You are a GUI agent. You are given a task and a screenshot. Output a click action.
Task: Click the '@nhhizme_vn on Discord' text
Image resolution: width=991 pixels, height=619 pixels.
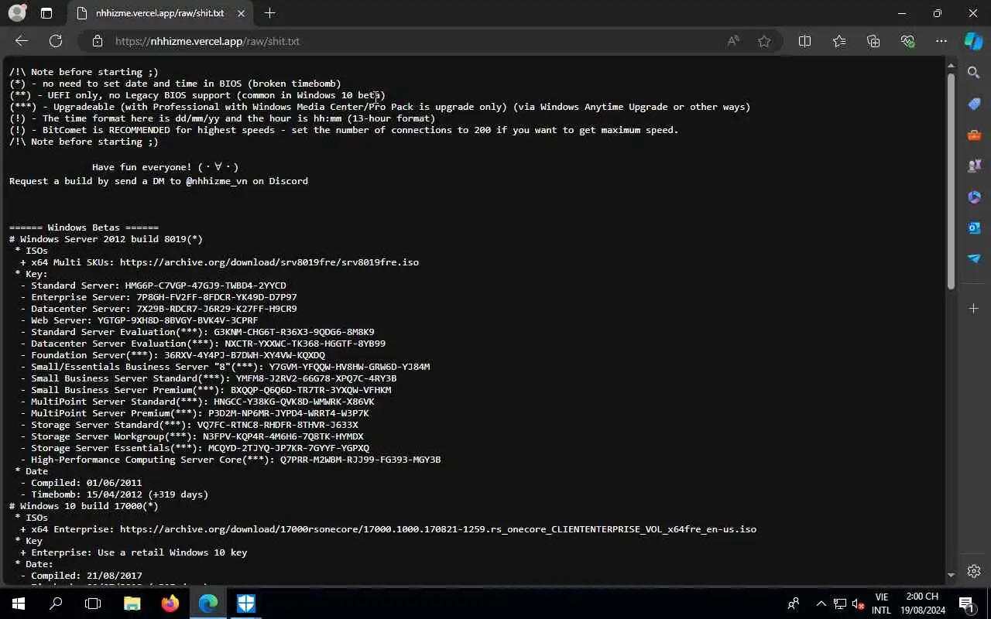click(x=247, y=181)
